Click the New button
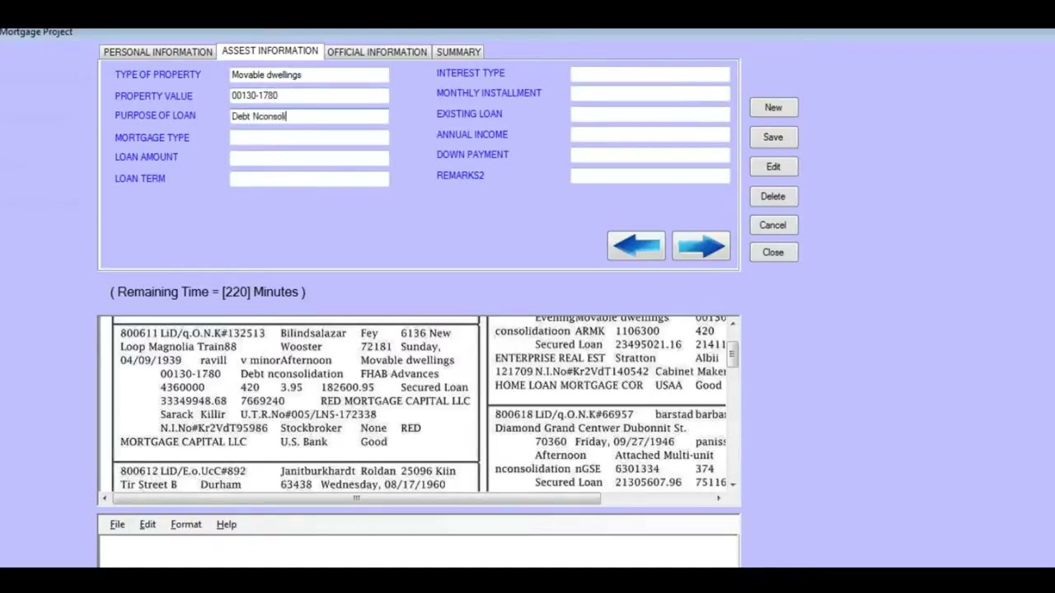The height and width of the screenshot is (593, 1055). pyautogui.click(x=773, y=108)
